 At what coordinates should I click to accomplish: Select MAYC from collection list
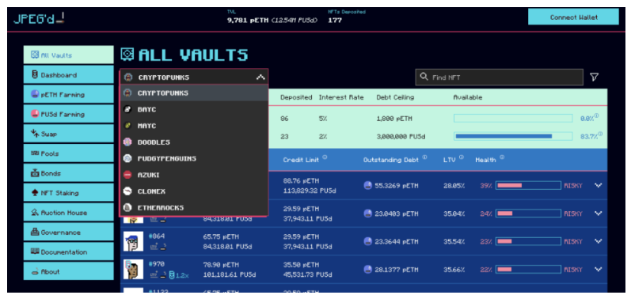tap(194, 126)
